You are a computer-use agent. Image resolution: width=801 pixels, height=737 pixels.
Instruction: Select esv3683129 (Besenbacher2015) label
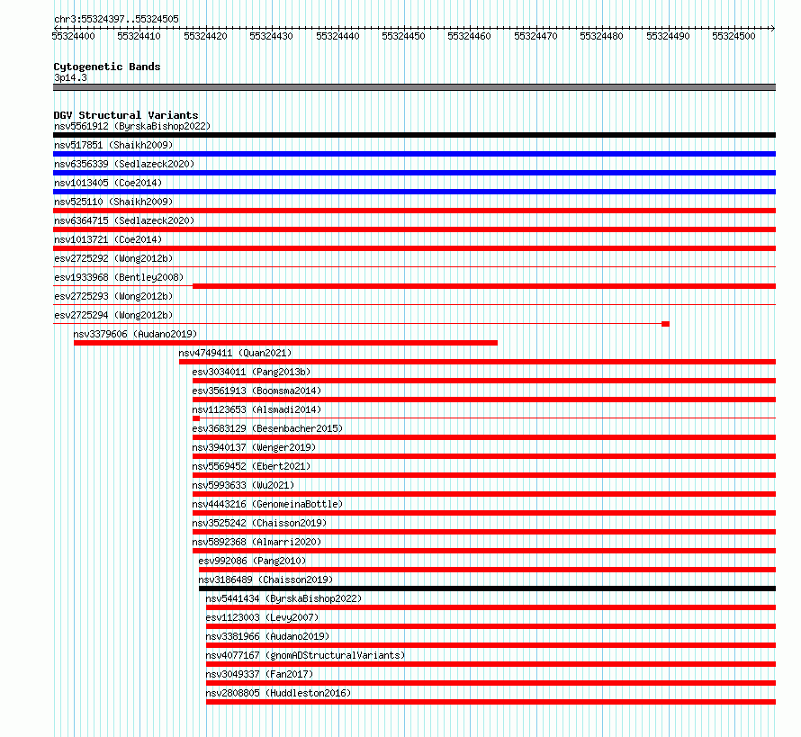(267, 428)
